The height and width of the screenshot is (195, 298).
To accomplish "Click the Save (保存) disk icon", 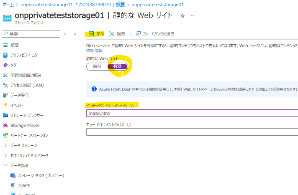I will (91, 34).
